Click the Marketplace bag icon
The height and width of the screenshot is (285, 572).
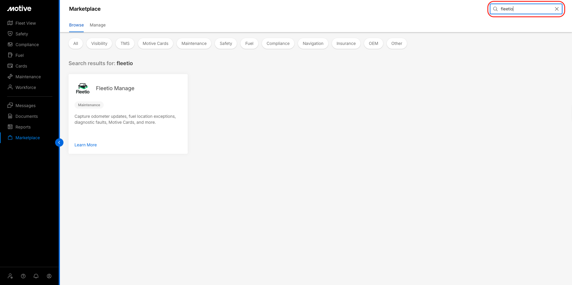(10, 138)
